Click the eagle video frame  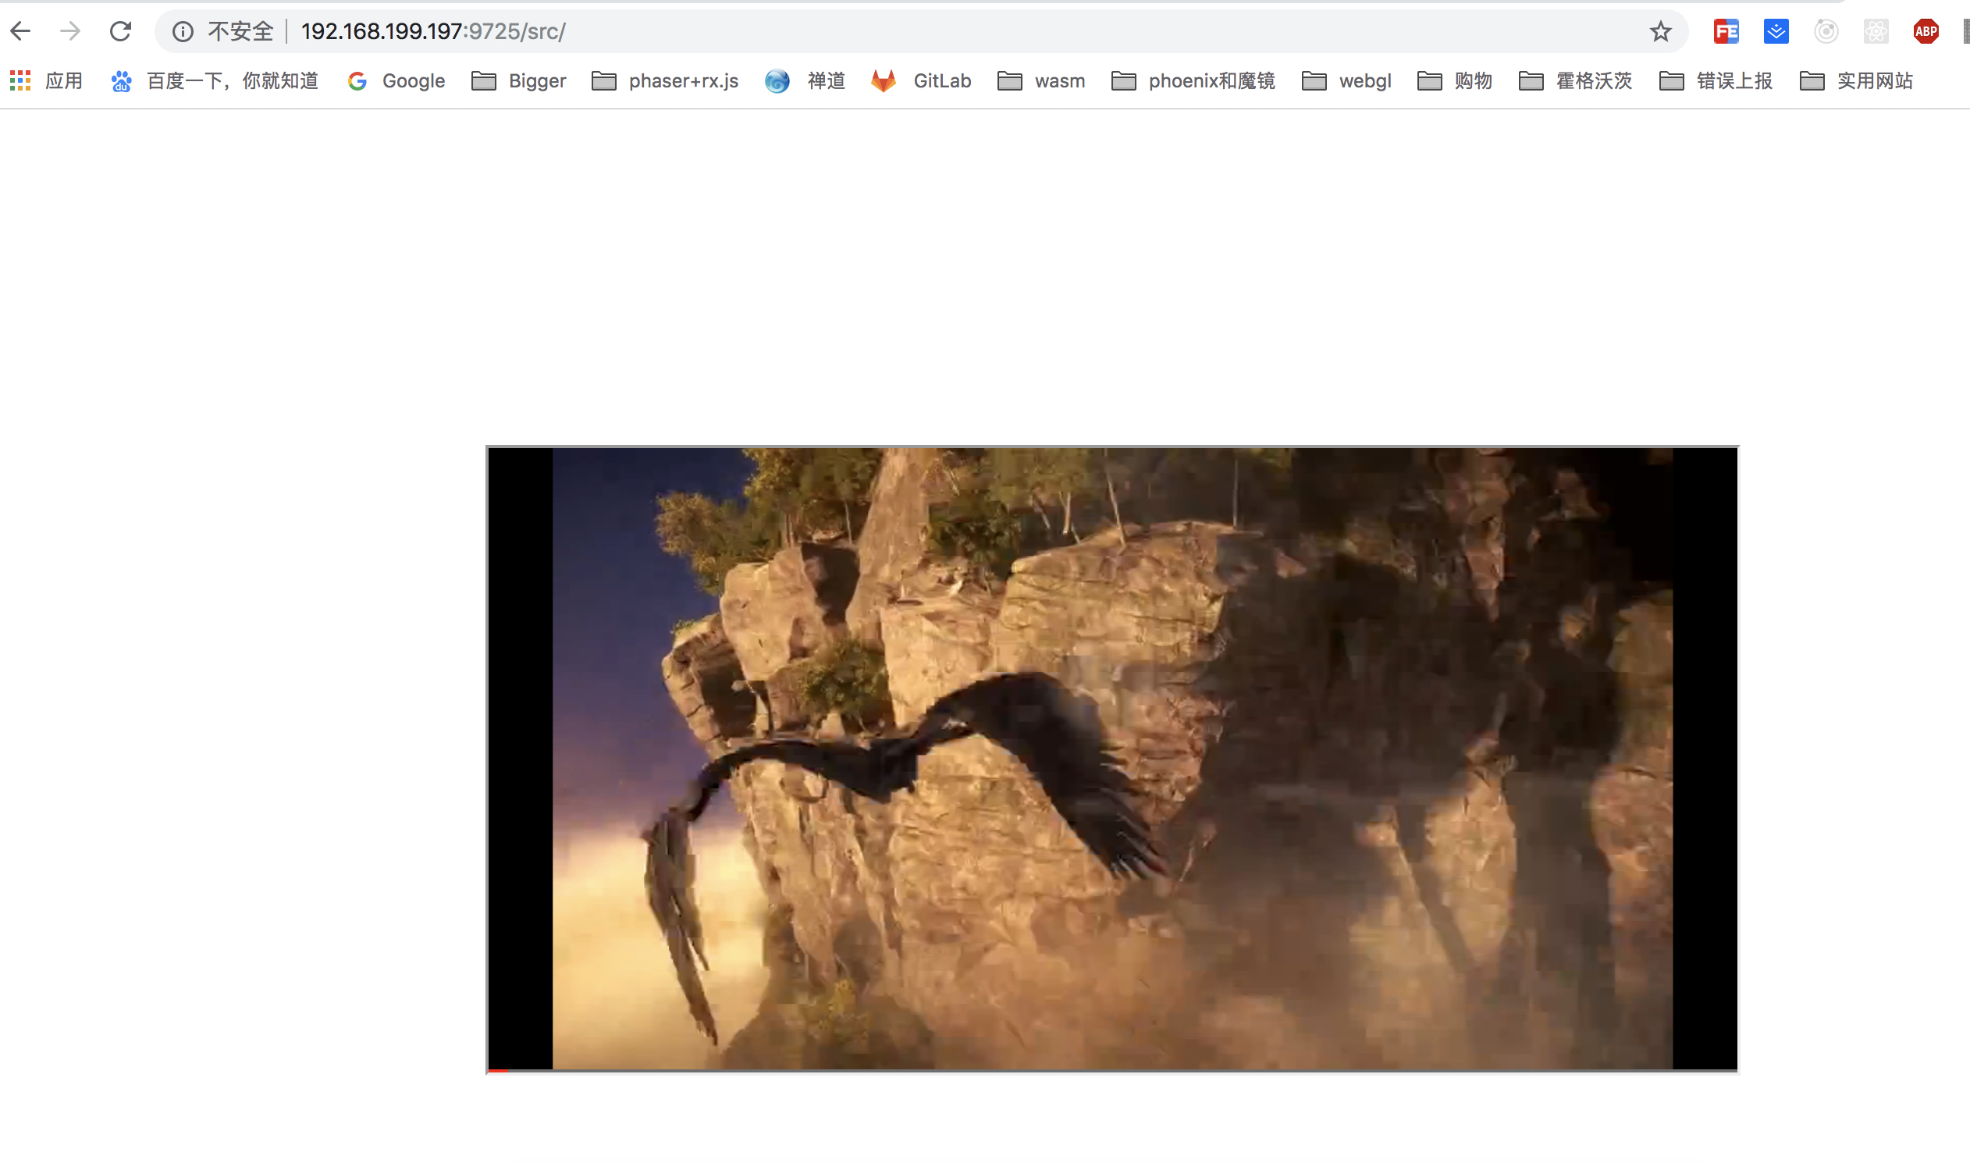[x=1112, y=759]
